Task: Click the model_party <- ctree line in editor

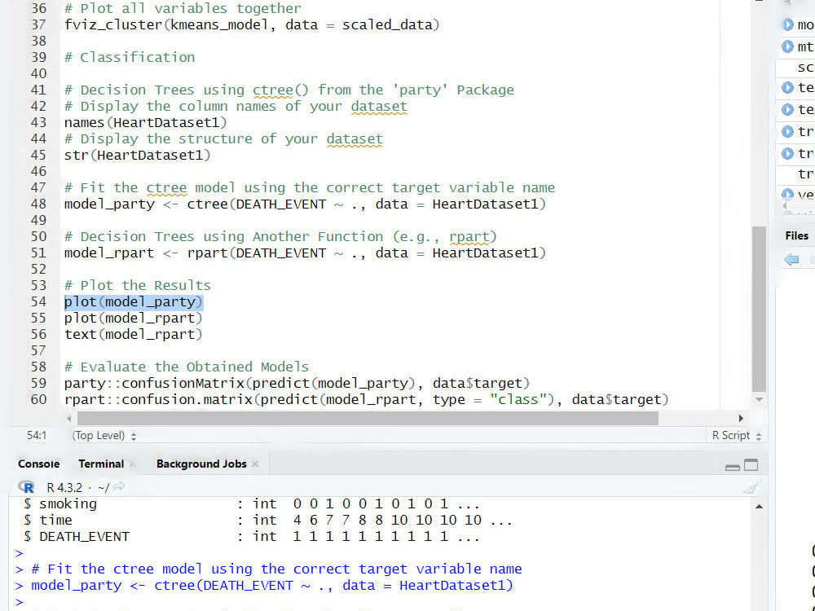Action: pos(305,204)
